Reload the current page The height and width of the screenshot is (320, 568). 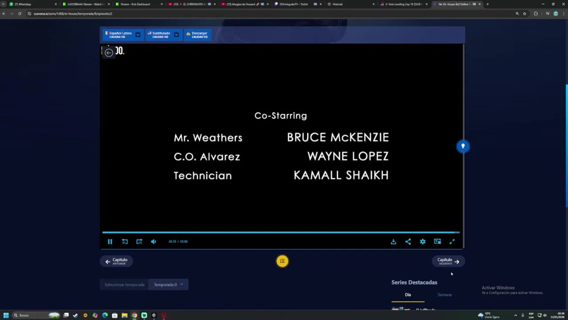[20, 13]
